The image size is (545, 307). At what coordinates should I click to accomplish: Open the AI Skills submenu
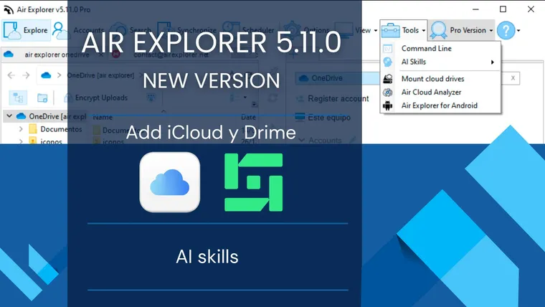(x=440, y=62)
